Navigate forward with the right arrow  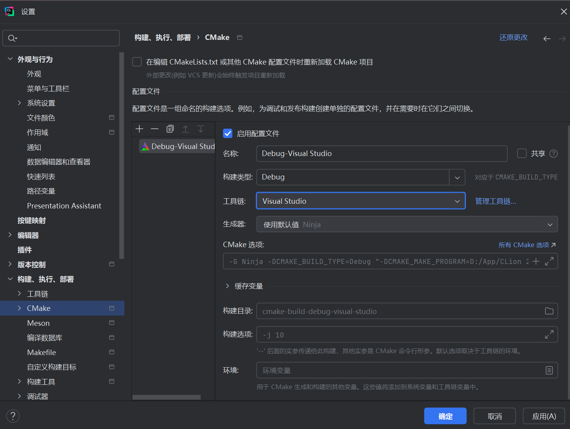click(562, 38)
